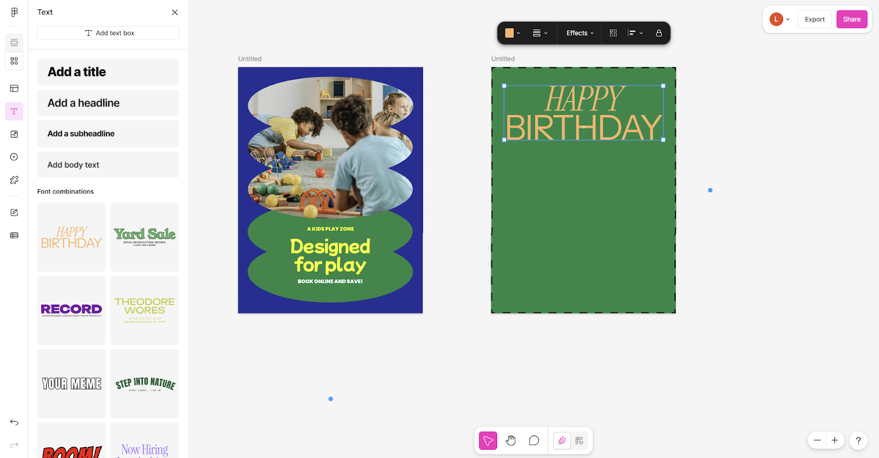Open the image insert panel icon
This screenshot has width=879, height=458.
click(14, 134)
